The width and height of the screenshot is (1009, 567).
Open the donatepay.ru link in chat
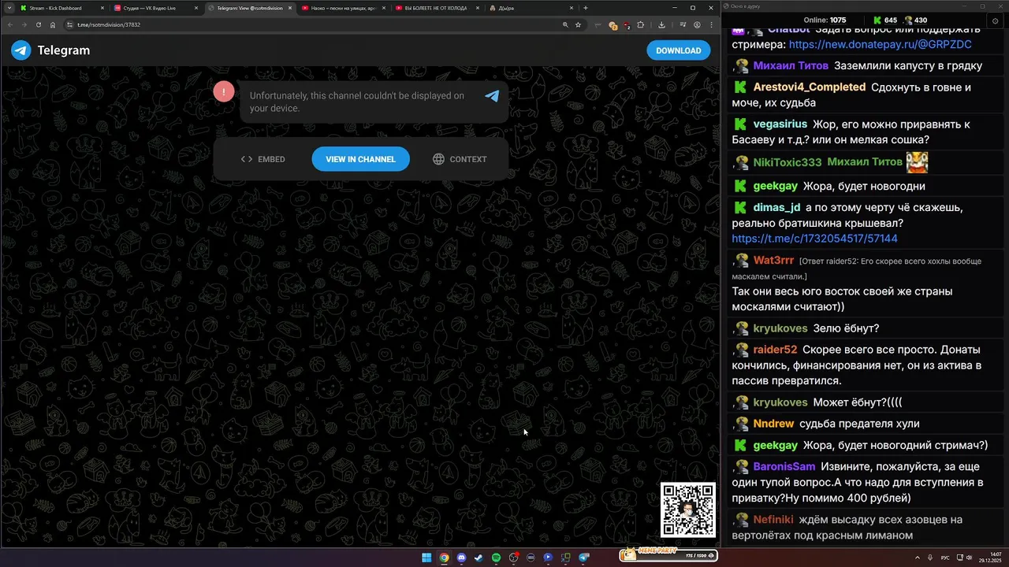[880, 45]
